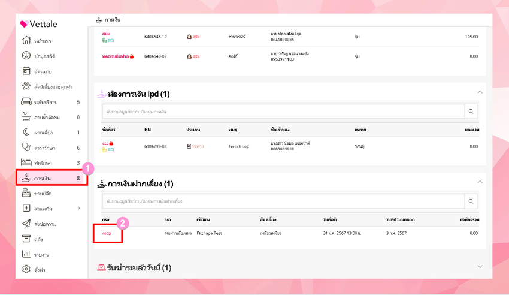Viewport: 509px width, 295px height.
Task: Open statistics via the gauge icon
Action: click(x=26, y=56)
